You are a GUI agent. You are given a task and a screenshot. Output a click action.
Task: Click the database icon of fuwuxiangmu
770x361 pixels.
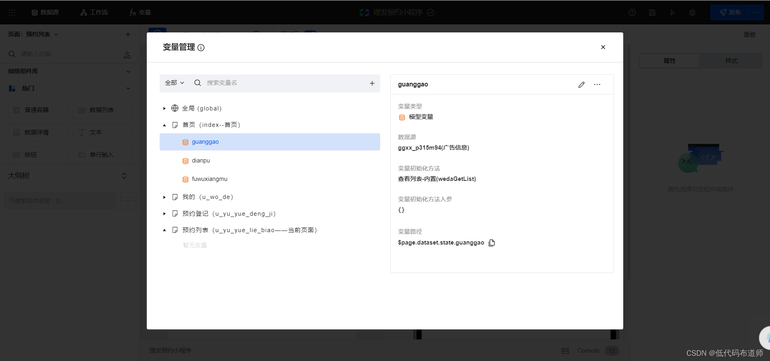click(185, 179)
